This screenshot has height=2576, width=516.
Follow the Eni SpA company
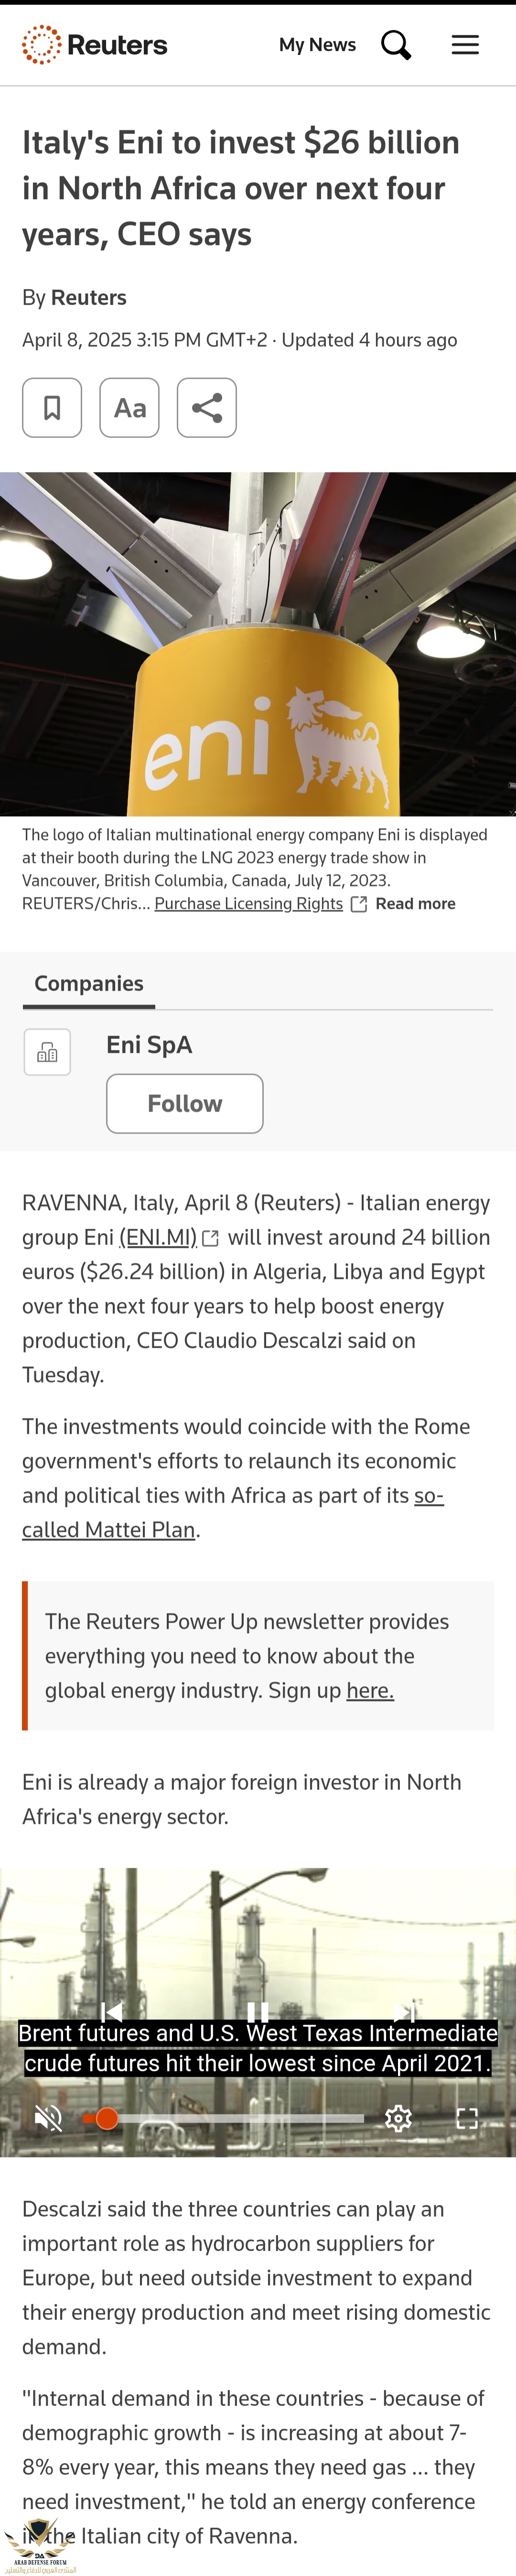(185, 1104)
